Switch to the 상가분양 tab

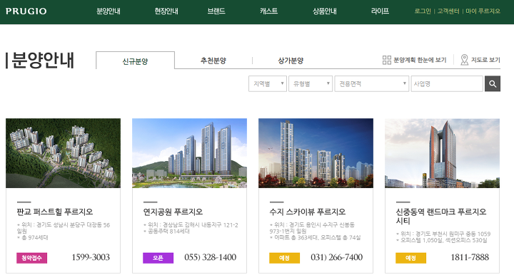(291, 61)
